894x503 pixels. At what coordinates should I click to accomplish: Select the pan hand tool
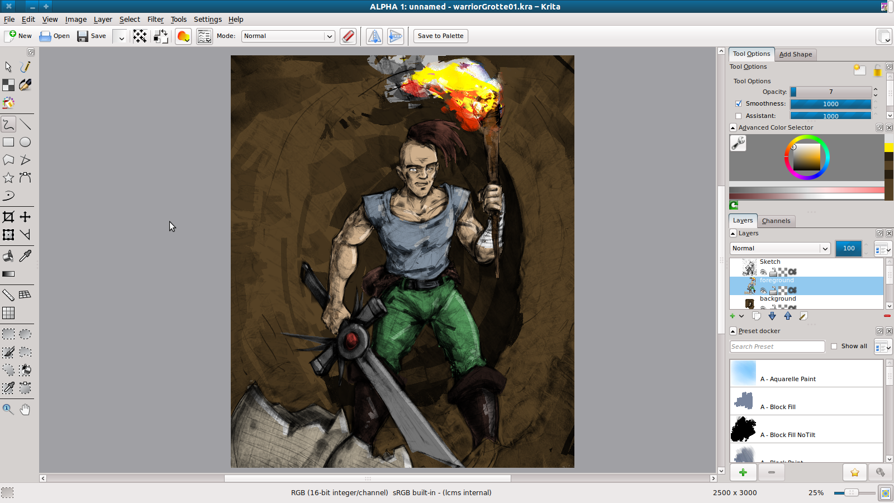coord(25,409)
